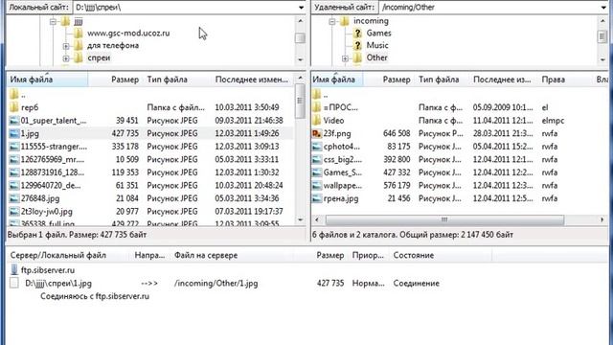Click the 1262765969_mr JPEG icon
Image resolution: width=613 pixels, height=345 pixels.
(14, 160)
